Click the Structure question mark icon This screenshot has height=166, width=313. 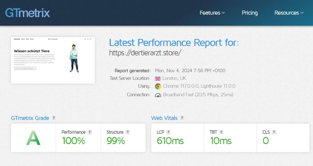click(x=128, y=132)
